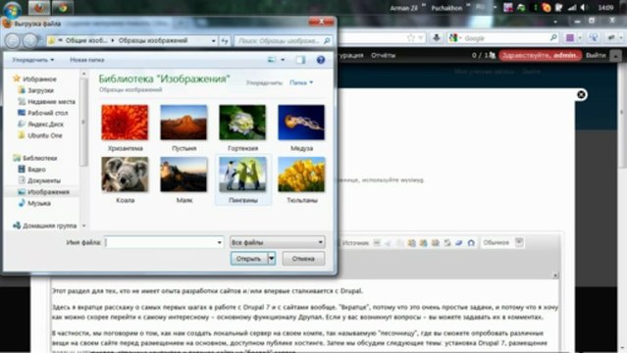Open Избранное favorites in sidebar

point(34,79)
